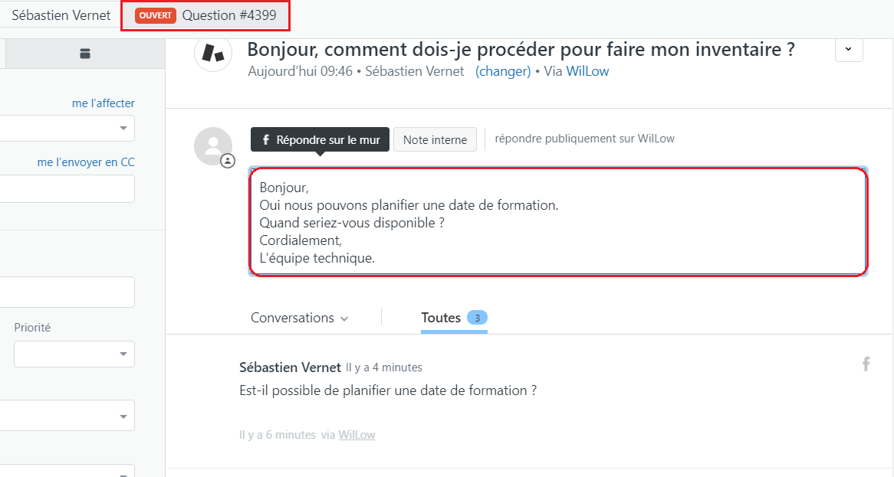Viewport: 894px width, 477px height.
Task: Click the small user badge icon on the avatar
Action: click(x=228, y=161)
